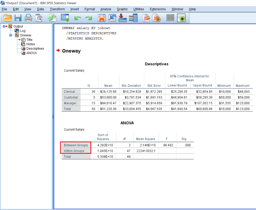This screenshot has height=210, width=256.
Task: Open the Analyze menu
Action: coord(106,9)
